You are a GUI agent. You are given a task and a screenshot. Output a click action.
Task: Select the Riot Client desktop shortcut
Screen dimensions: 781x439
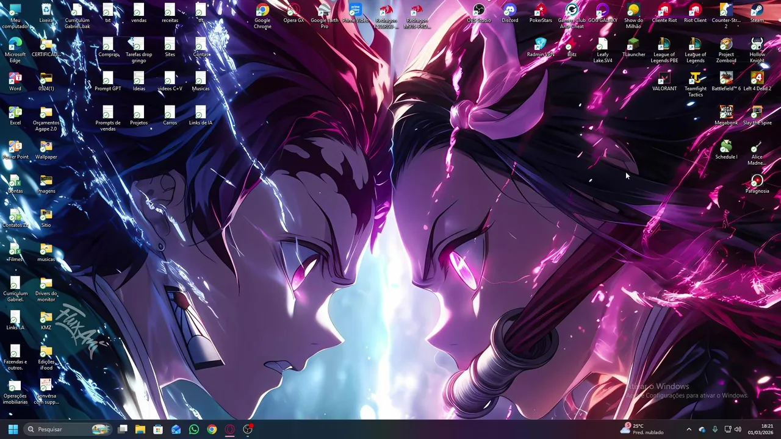(x=695, y=13)
